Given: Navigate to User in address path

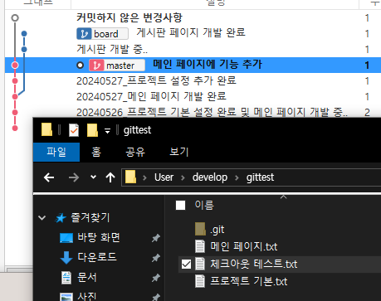Looking at the screenshot, I should pyautogui.click(x=164, y=177).
